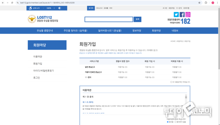Open the 잃어버렸나요? (분실물) menu
This screenshot has height=125, width=220.
click(110, 31)
